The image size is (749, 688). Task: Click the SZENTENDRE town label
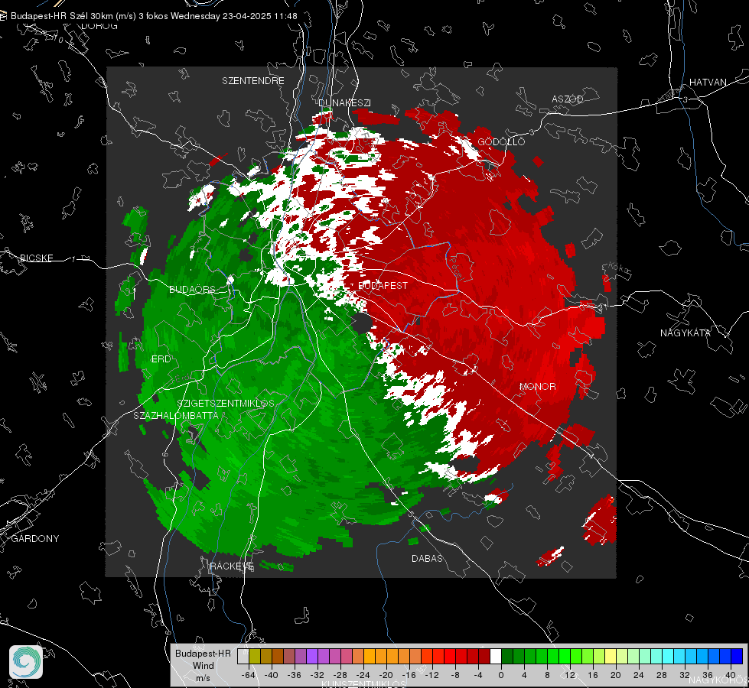(x=253, y=81)
